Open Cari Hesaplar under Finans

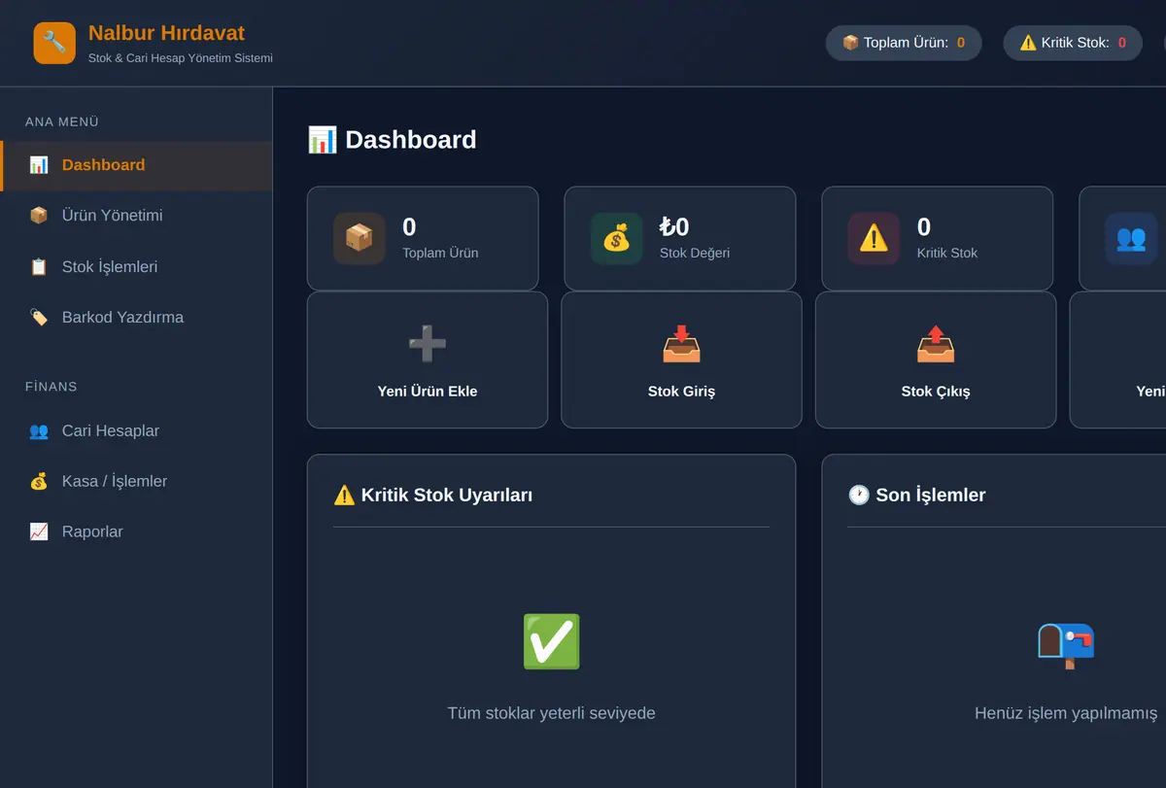click(x=136, y=430)
